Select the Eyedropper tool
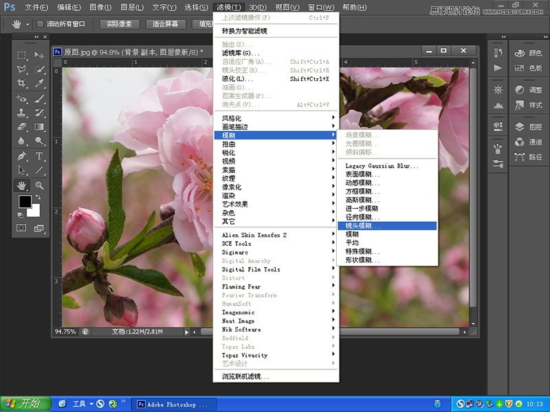 [39, 83]
